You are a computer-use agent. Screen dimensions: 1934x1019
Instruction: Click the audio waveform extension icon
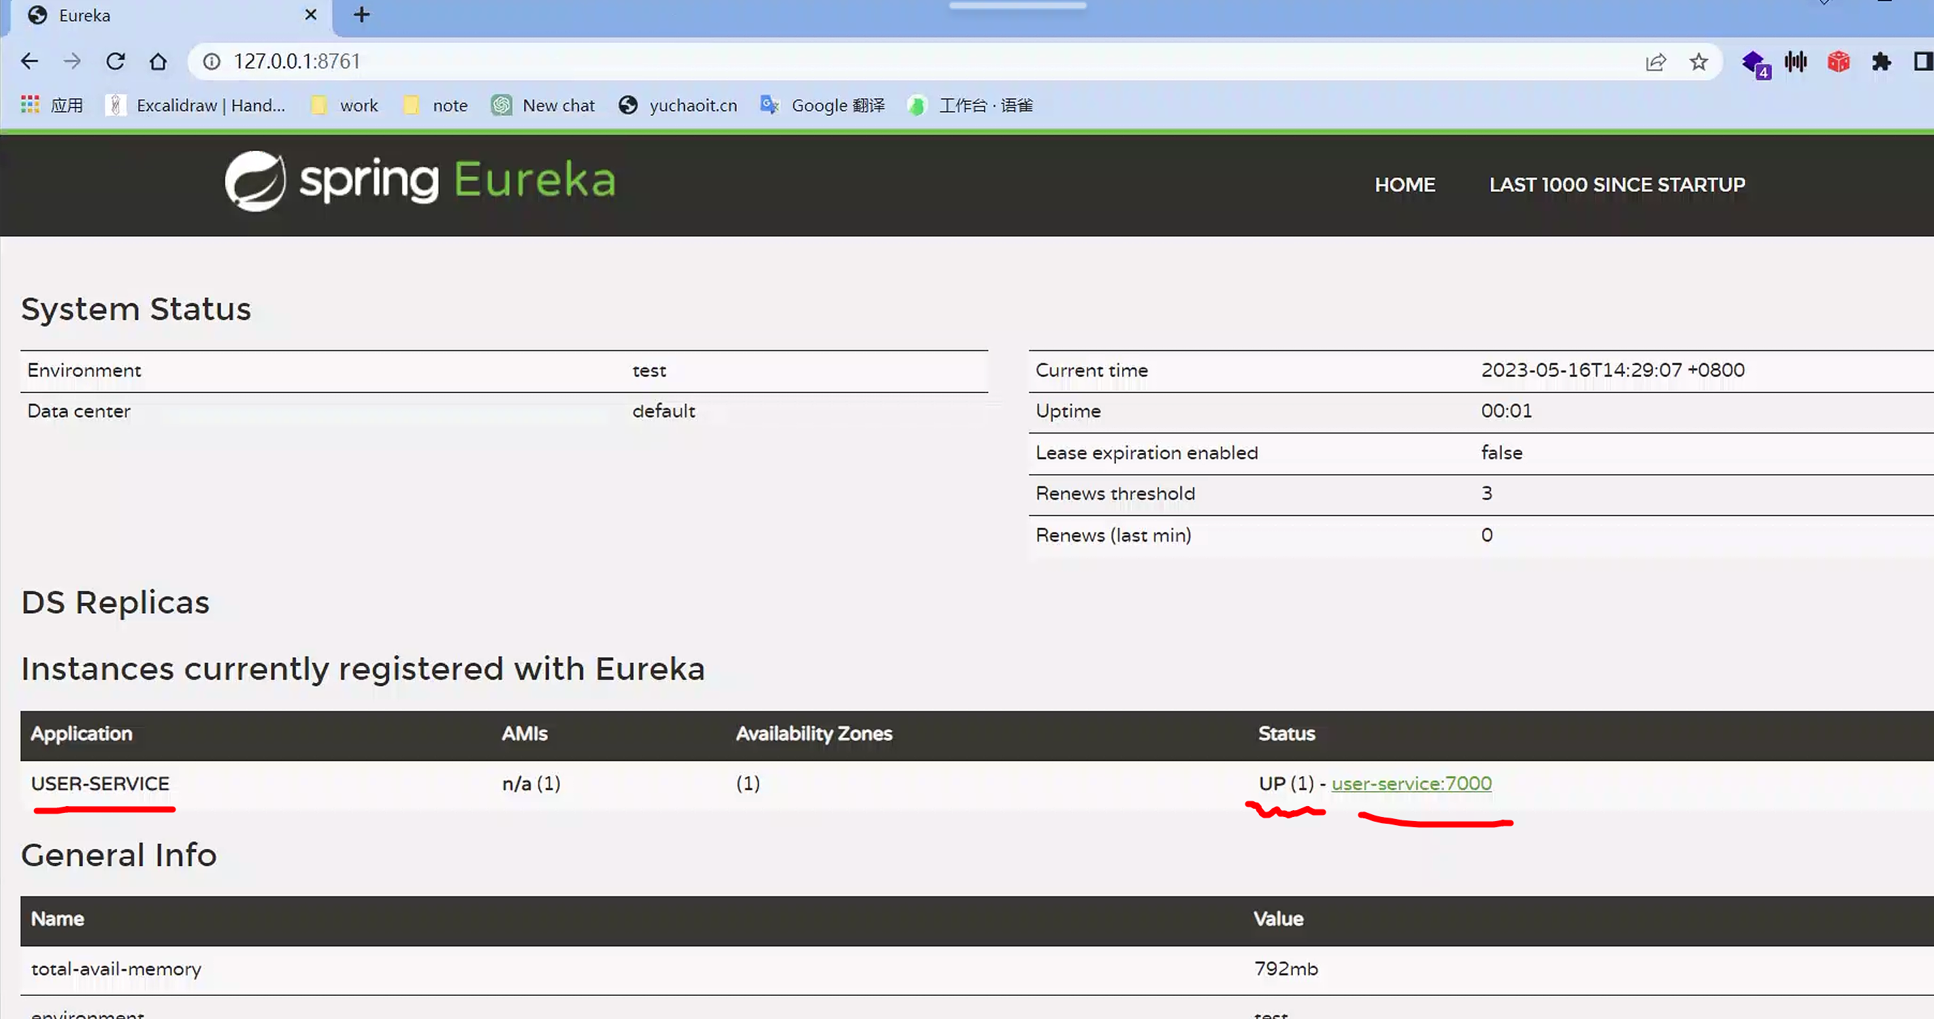[x=1795, y=61]
